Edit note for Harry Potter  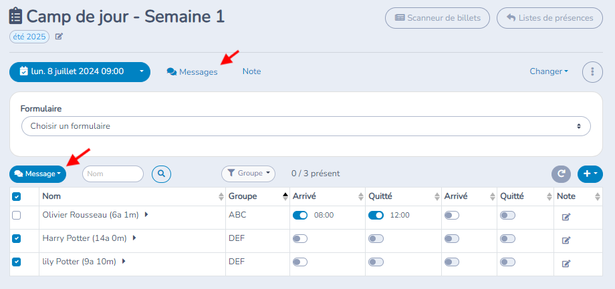566,240
